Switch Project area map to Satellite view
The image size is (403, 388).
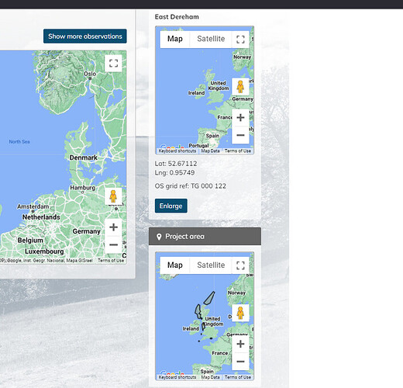pyautogui.click(x=211, y=265)
